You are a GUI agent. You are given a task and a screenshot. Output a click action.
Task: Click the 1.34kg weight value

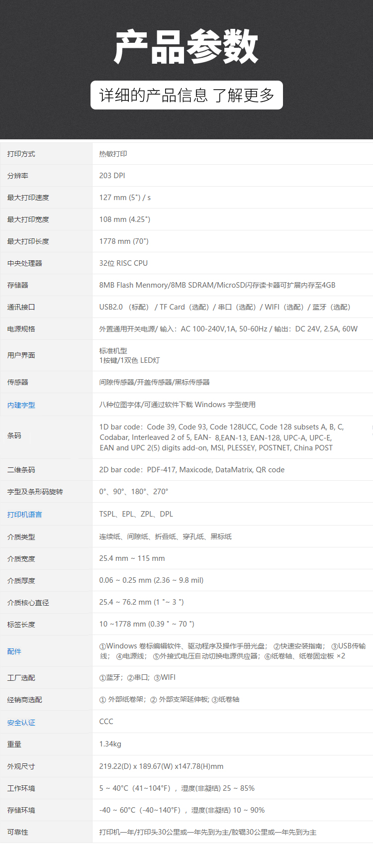[110, 744]
